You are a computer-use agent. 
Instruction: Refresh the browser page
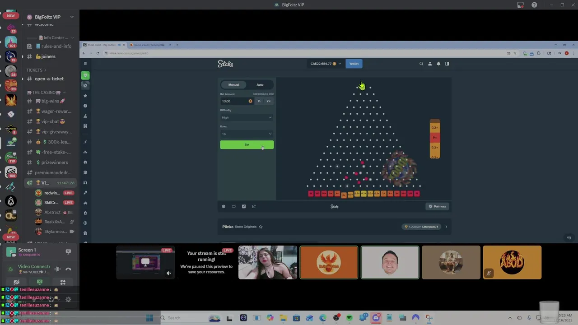click(x=98, y=53)
